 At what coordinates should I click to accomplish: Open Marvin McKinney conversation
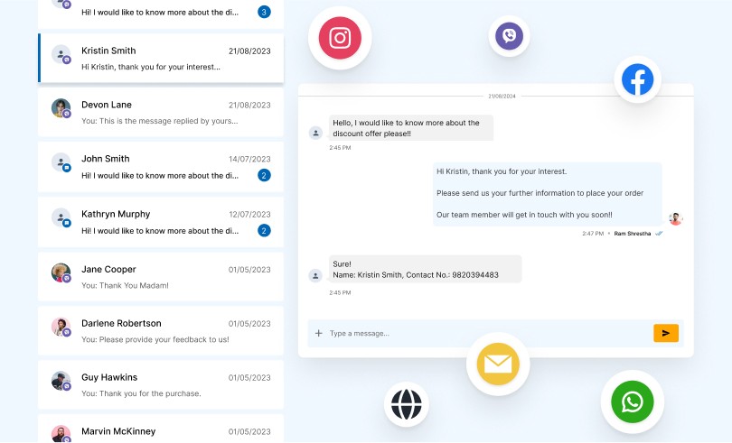pyautogui.click(x=161, y=429)
